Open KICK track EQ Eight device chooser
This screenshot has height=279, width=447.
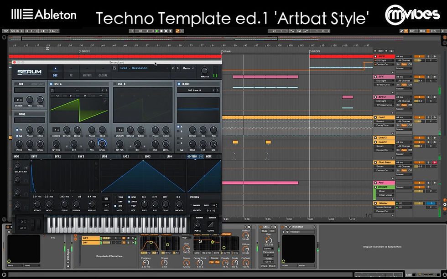[384, 60]
